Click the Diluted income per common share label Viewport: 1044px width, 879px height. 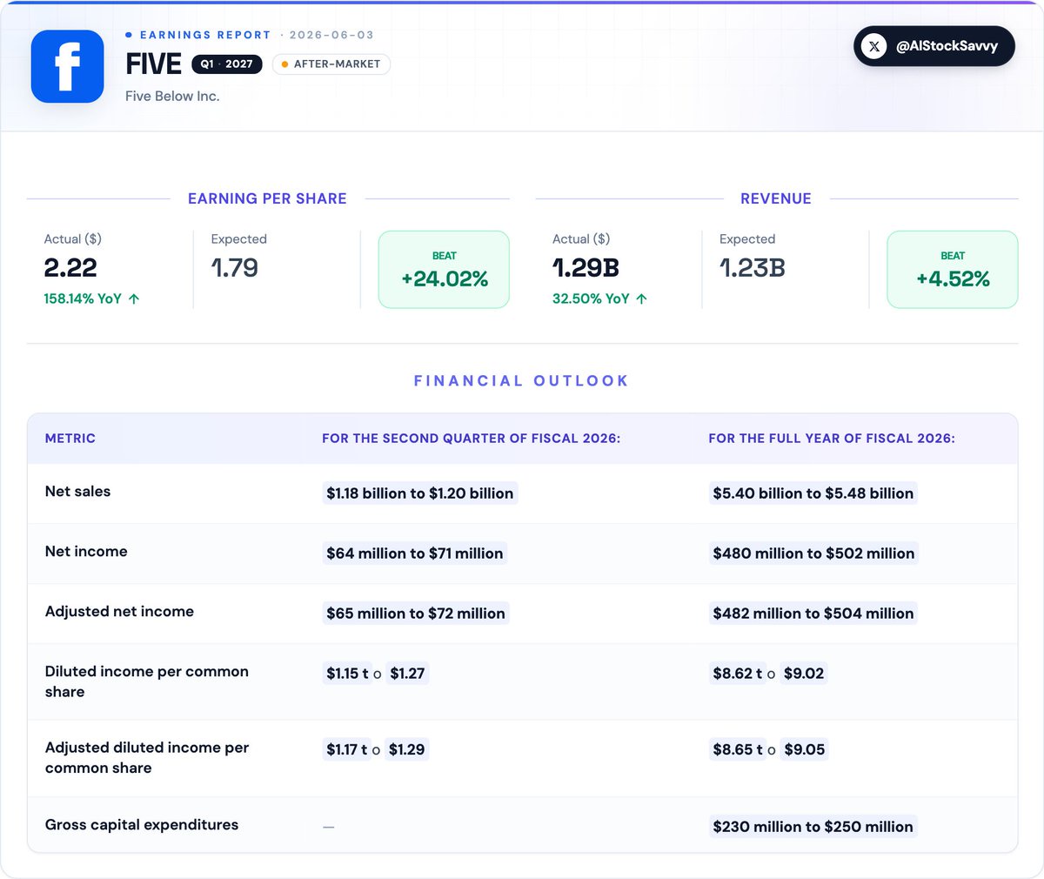click(147, 681)
